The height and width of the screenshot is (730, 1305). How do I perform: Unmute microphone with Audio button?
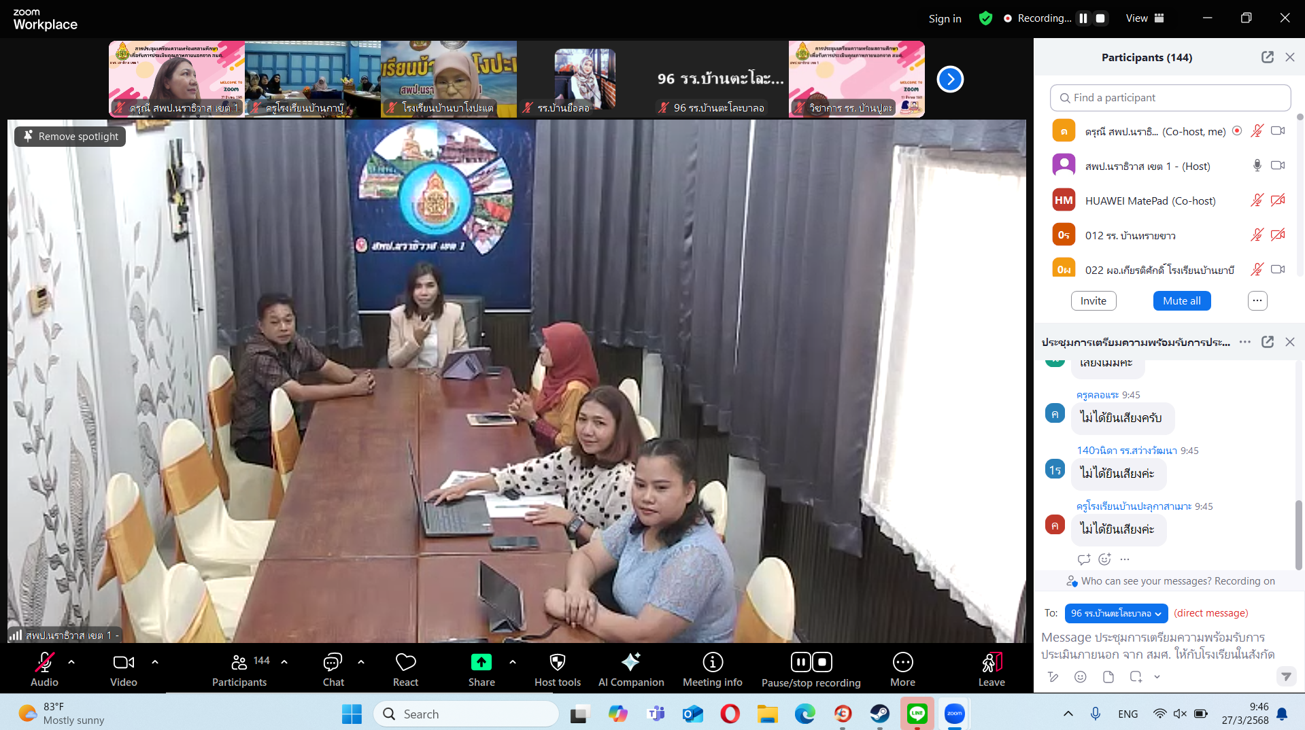(44, 663)
